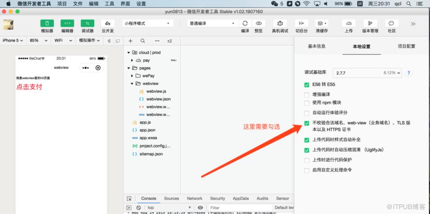
Task: Click the 编译 compile refresh icon
Action: coord(245,23)
